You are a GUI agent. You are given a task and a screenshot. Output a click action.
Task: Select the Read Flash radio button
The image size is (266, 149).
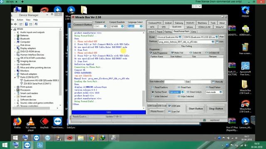[179, 87]
